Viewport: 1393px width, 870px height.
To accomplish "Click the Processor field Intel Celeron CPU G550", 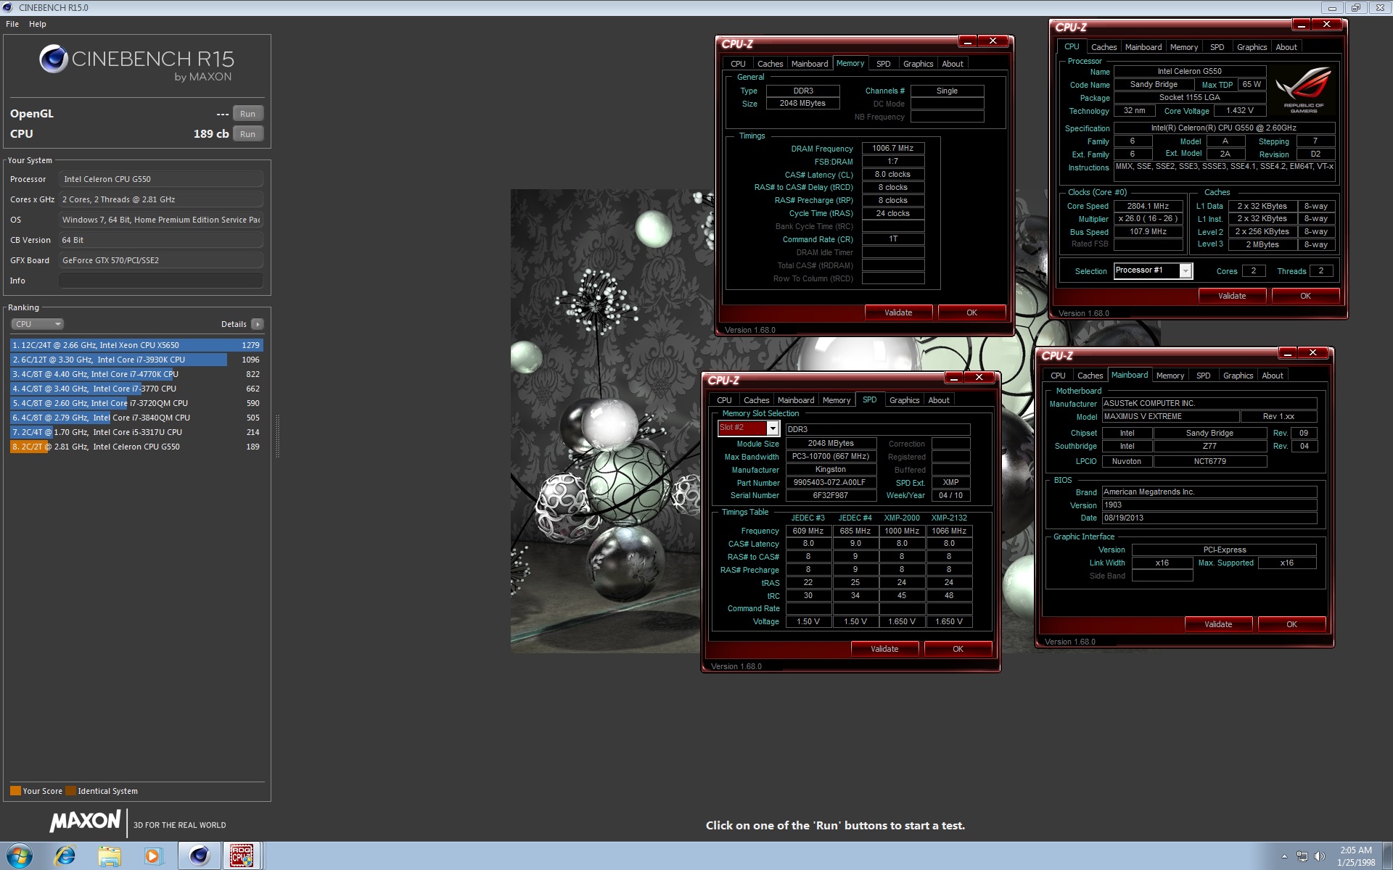I will coord(161,179).
